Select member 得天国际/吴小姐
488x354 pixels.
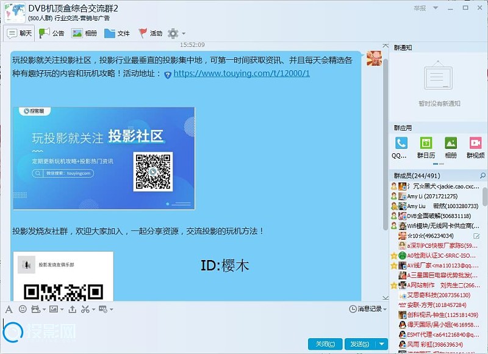(436, 325)
